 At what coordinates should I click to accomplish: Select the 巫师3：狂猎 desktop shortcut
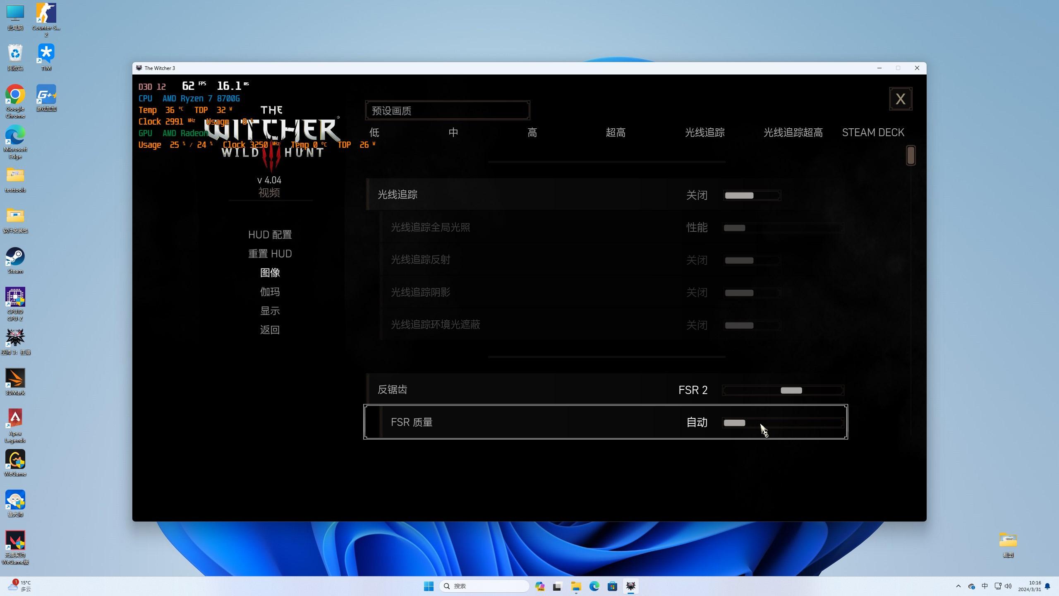click(x=15, y=341)
